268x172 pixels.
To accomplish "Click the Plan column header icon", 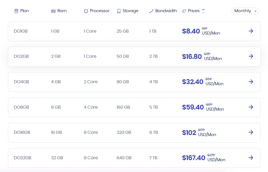I will [x=16, y=11].
